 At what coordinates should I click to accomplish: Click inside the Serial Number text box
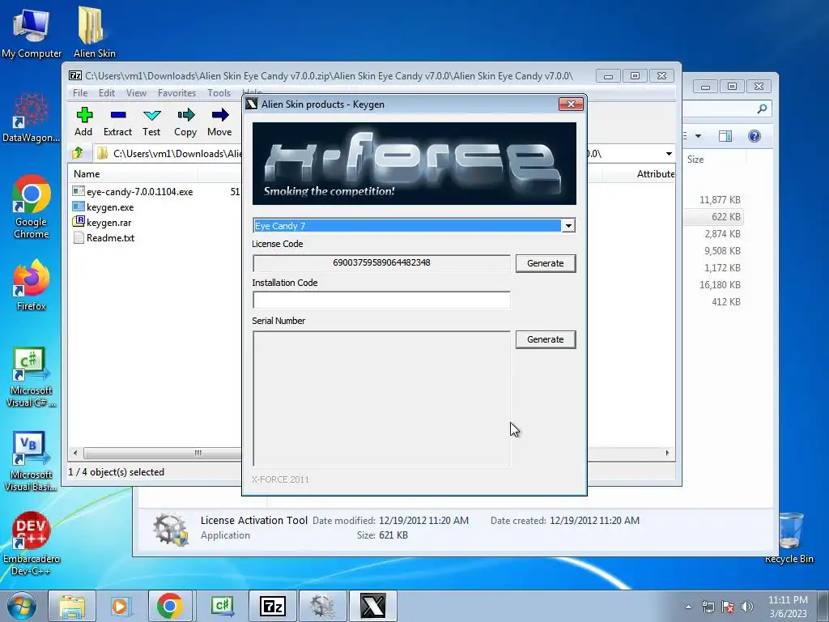381,398
